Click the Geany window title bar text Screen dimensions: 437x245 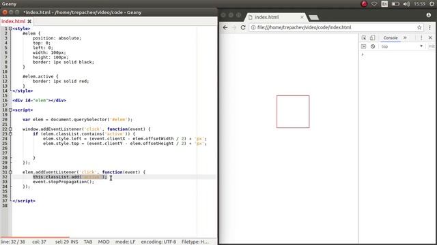(83, 12)
